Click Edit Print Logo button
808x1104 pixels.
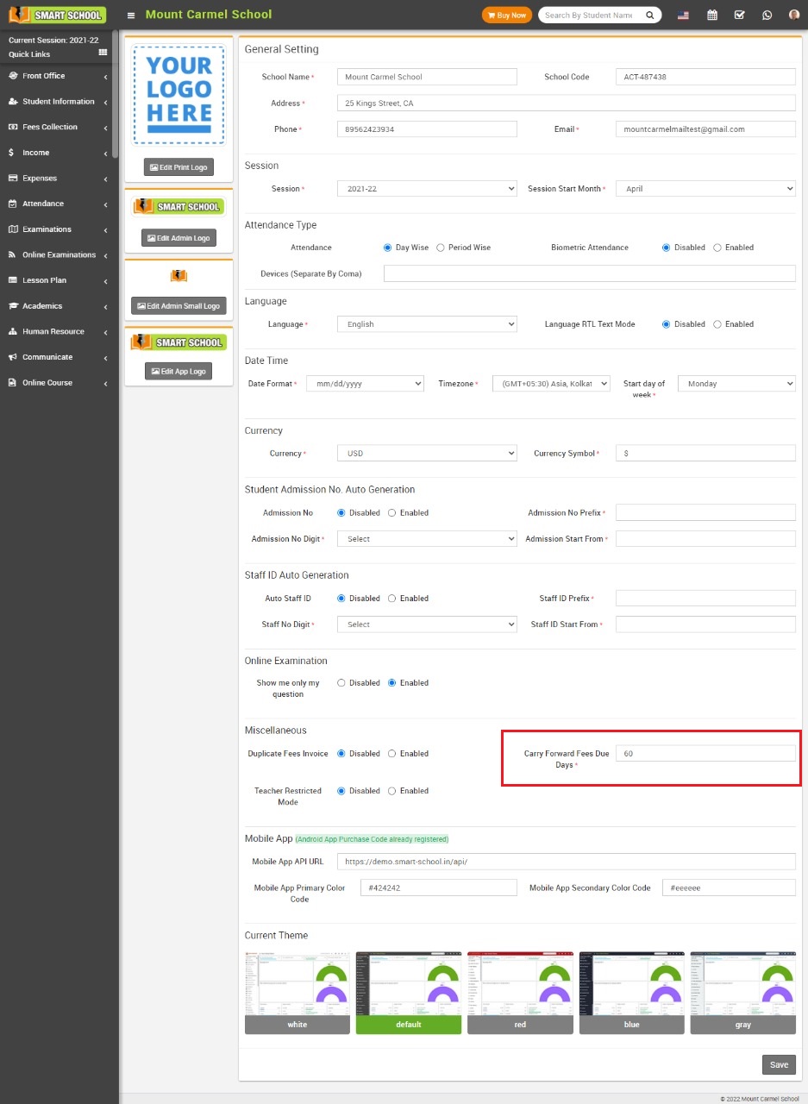179,167
